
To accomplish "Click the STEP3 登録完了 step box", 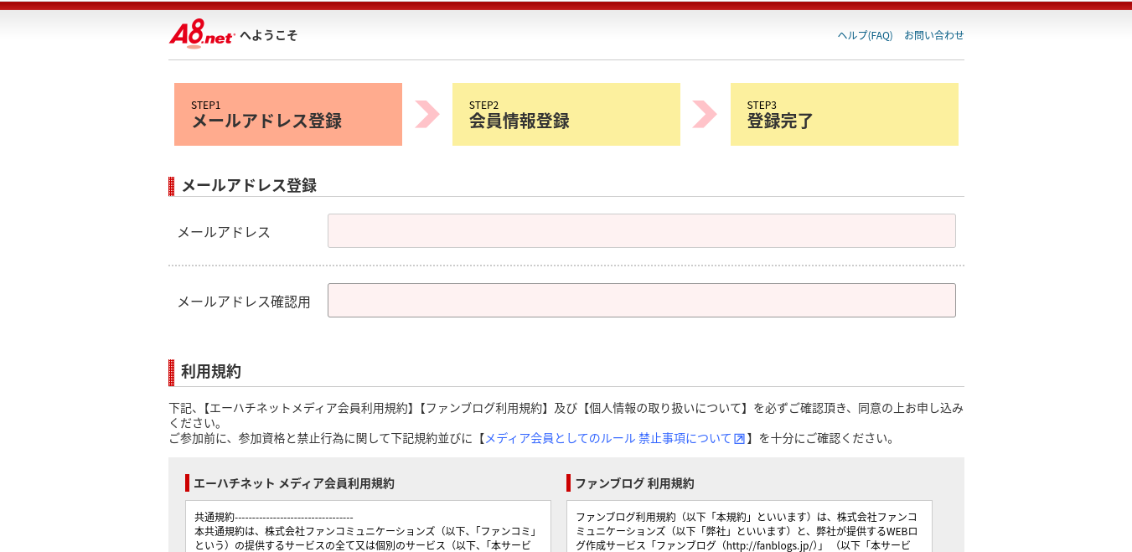I will [x=845, y=114].
